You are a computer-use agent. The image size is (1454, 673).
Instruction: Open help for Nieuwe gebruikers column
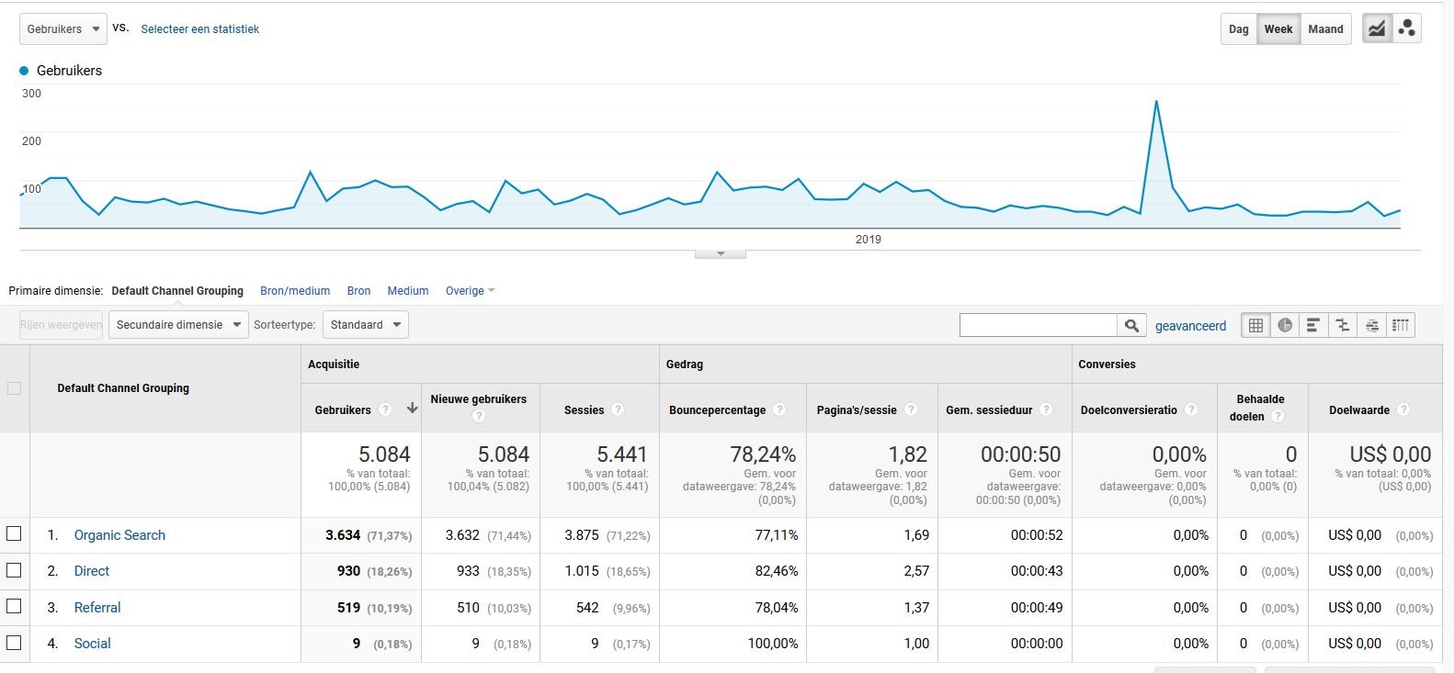(x=478, y=416)
